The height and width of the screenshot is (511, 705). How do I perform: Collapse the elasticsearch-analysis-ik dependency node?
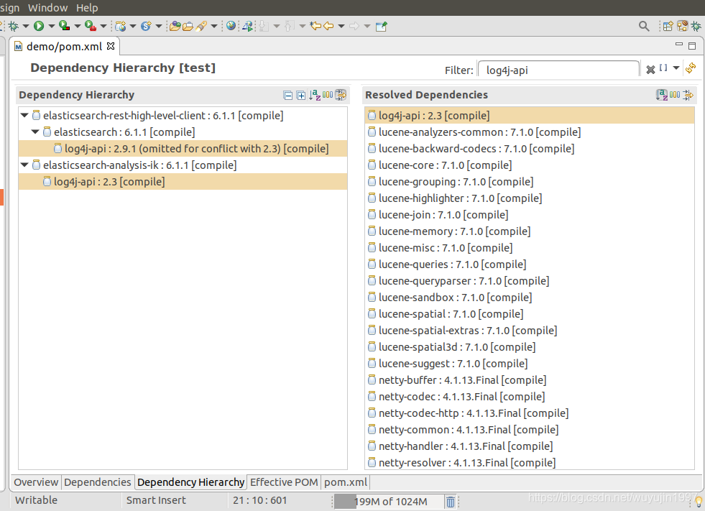click(24, 165)
